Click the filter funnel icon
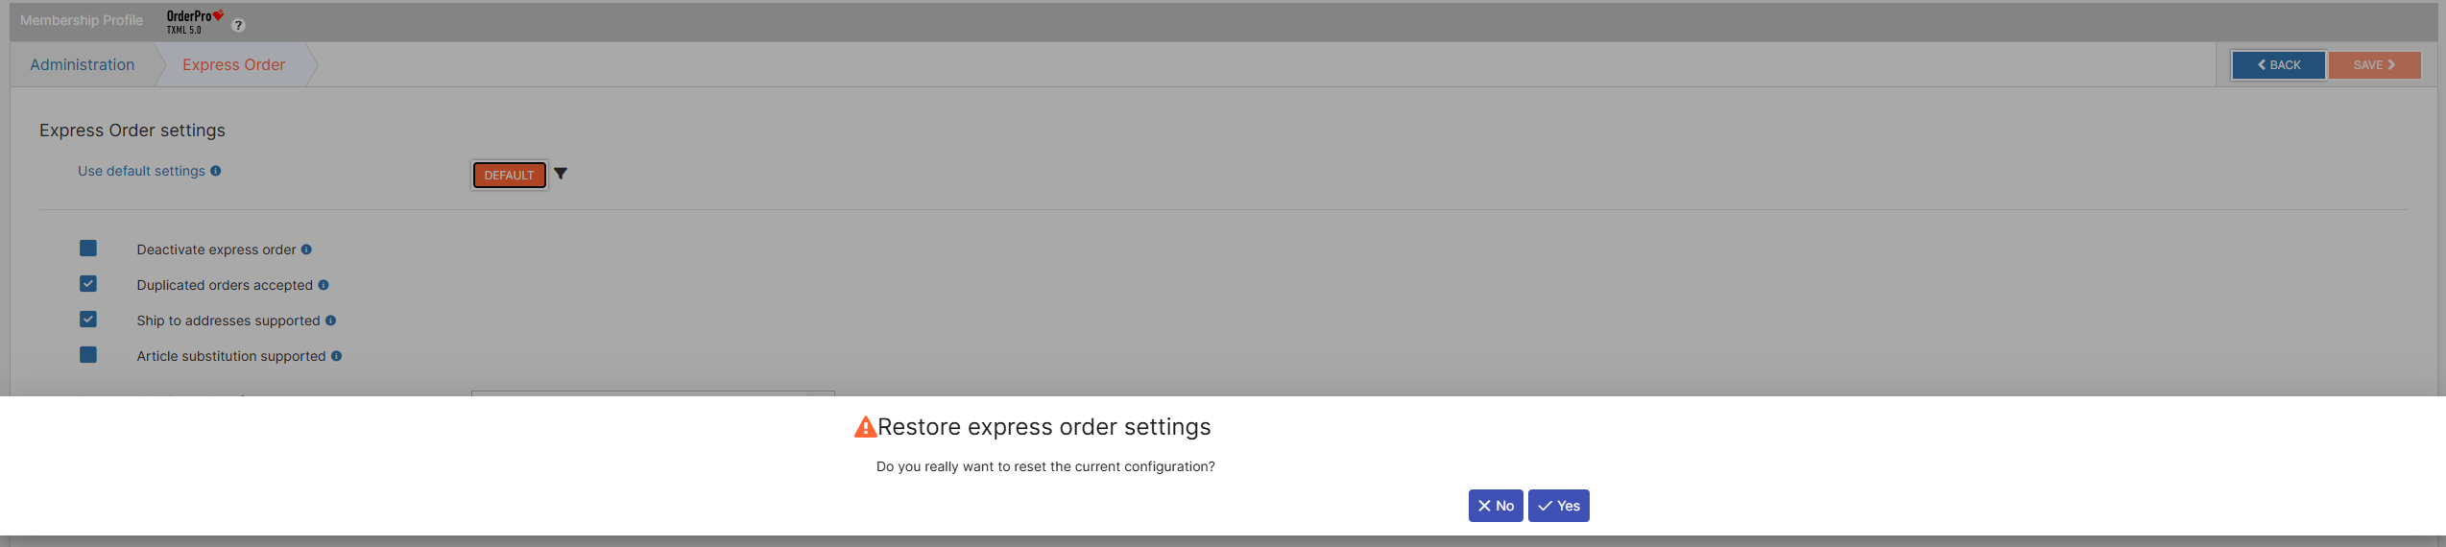Screen dimensions: 2446x547 click(x=561, y=174)
